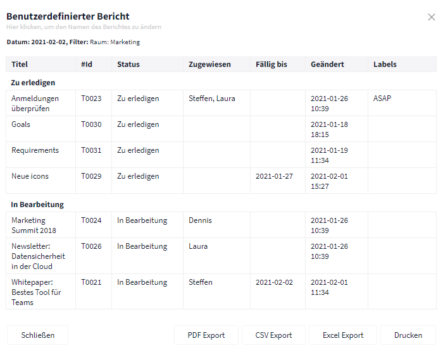Click the Fällig bis column header

click(271, 64)
